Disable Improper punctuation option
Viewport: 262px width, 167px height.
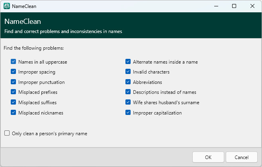tap(14, 82)
